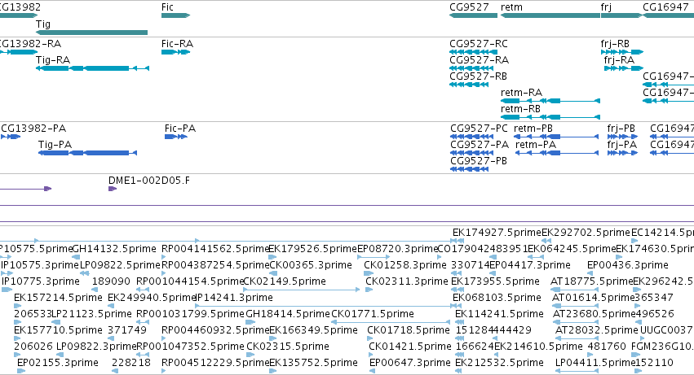
Task: Click the EK157710.5prime EST label
Action: [59, 330]
